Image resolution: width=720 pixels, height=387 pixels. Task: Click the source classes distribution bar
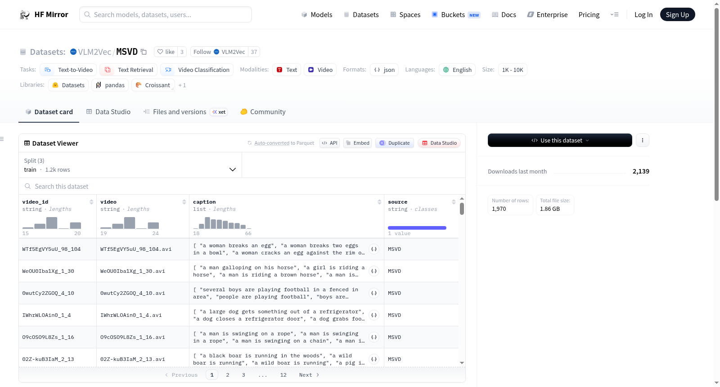point(417,228)
